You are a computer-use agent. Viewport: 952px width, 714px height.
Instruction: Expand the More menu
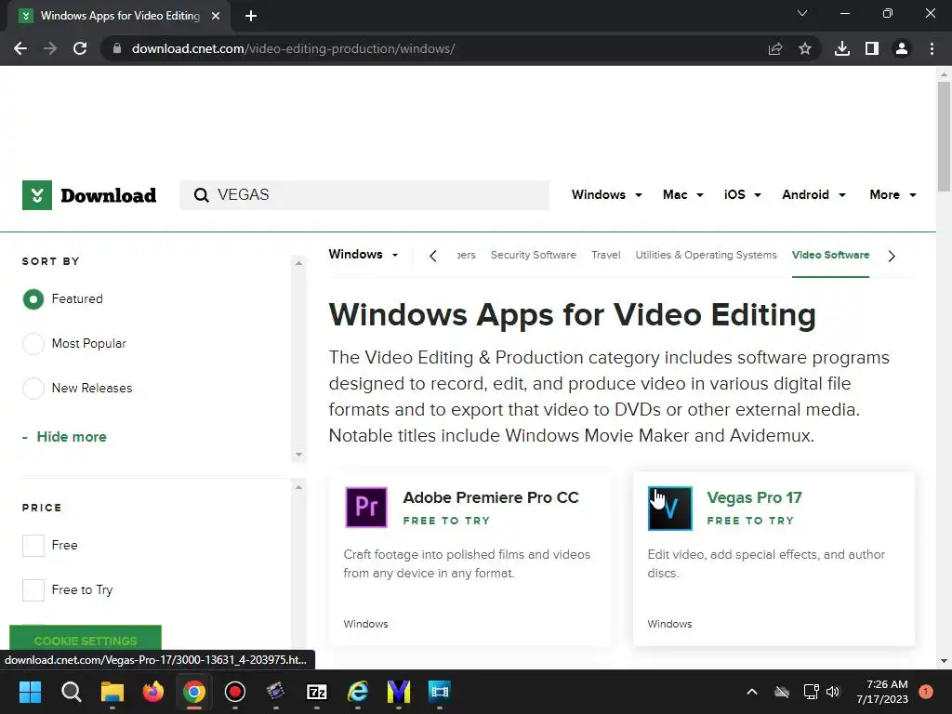click(892, 195)
